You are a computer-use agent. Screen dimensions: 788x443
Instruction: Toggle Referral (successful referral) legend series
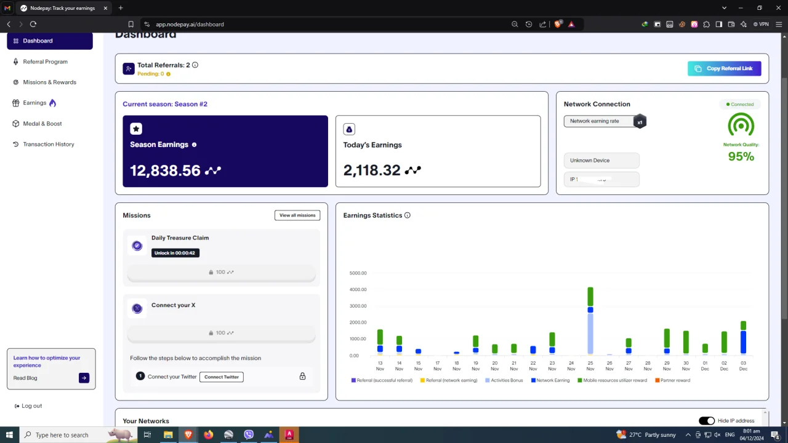pyautogui.click(x=382, y=380)
